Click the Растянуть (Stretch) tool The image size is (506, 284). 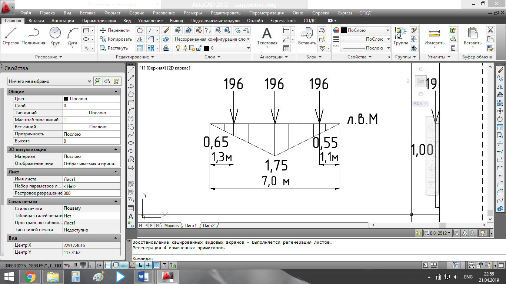tap(114, 48)
